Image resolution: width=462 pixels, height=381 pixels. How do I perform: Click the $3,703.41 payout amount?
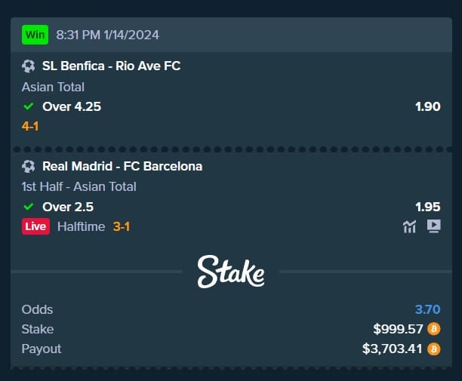coord(393,349)
